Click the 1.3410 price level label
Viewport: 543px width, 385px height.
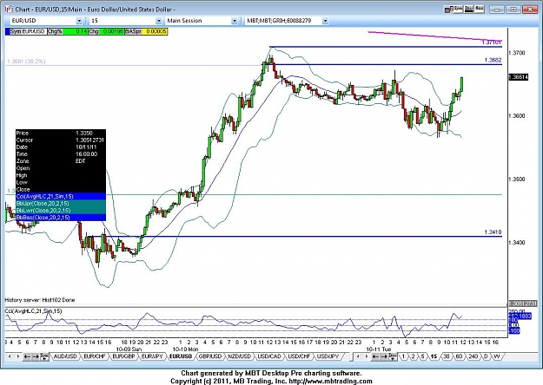493,232
